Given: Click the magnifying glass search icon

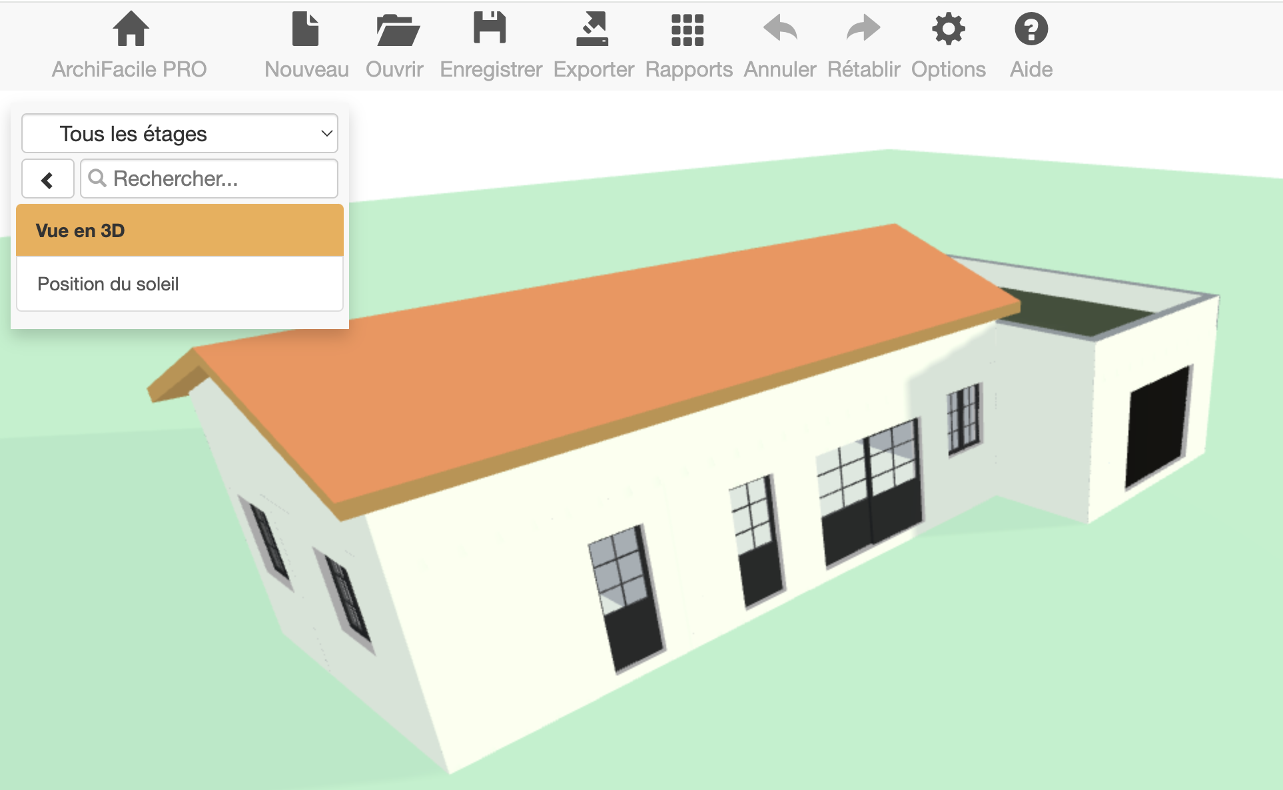Looking at the screenshot, I should pyautogui.click(x=97, y=178).
